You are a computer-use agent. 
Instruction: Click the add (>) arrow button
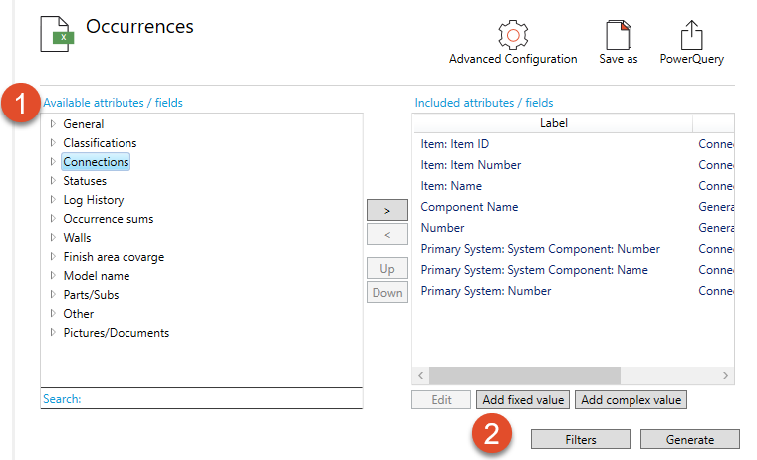(387, 210)
